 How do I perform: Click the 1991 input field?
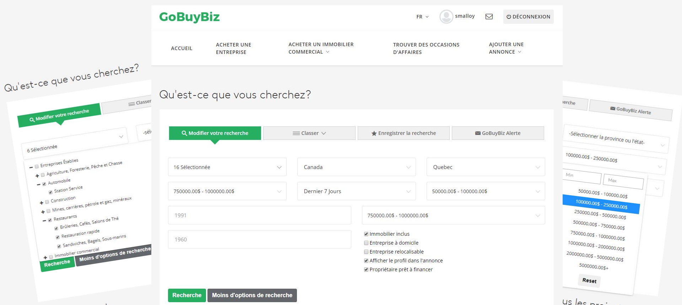(260, 215)
